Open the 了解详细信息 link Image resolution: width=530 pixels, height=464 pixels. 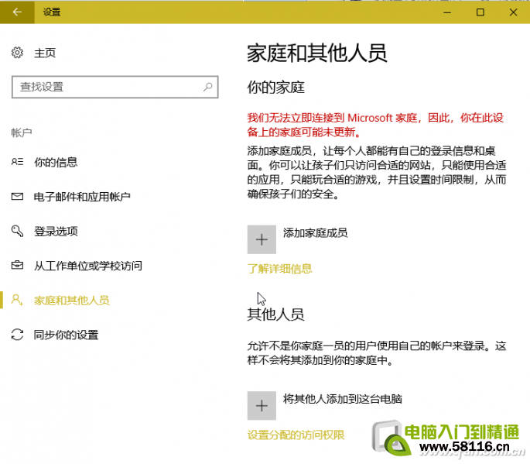279,269
